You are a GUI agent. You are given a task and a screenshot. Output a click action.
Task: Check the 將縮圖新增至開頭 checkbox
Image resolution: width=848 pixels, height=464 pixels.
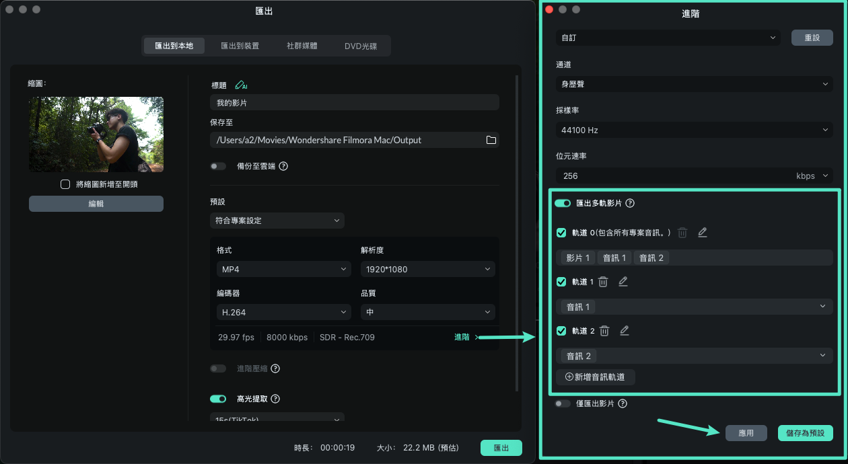(65, 184)
